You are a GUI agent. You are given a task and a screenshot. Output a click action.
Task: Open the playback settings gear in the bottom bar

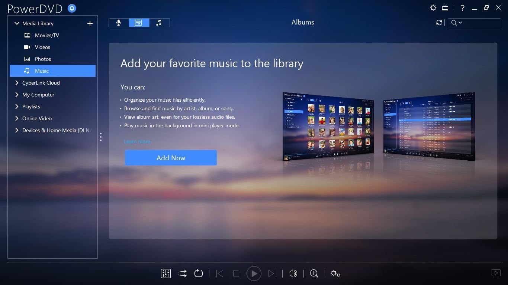coord(335,273)
